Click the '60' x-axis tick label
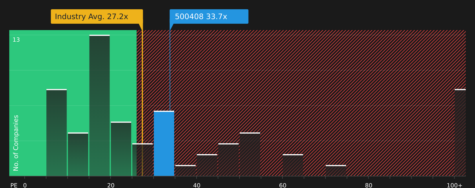The image size is (475, 188). [x=283, y=185]
